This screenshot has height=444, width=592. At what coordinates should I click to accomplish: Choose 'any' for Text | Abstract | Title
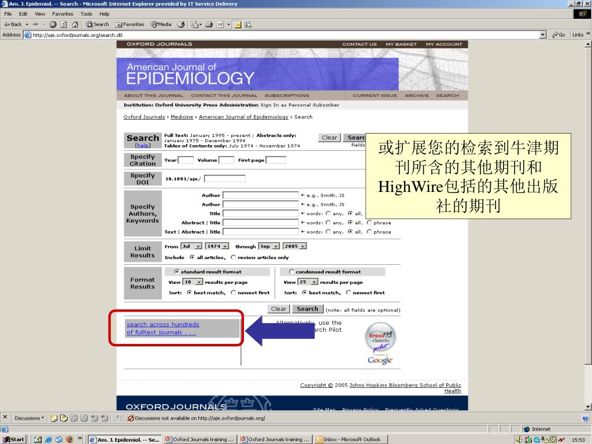328,231
